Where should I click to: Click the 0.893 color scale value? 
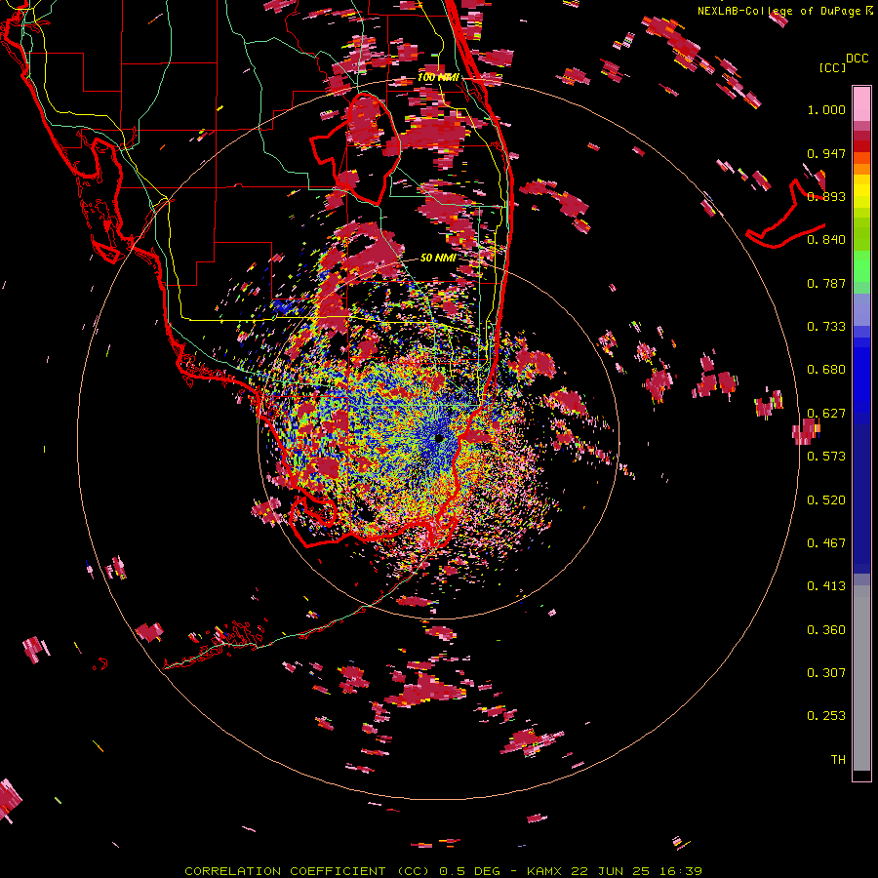click(x=826, y=196)
